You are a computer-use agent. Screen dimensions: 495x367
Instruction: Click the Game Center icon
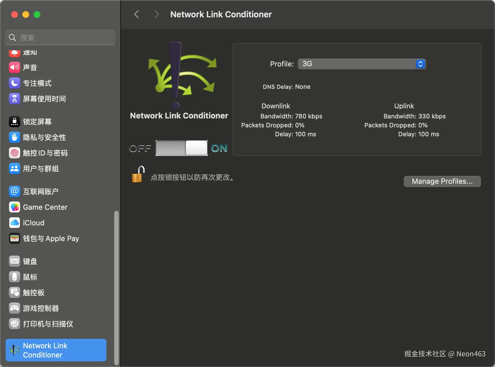coord(15,207)
